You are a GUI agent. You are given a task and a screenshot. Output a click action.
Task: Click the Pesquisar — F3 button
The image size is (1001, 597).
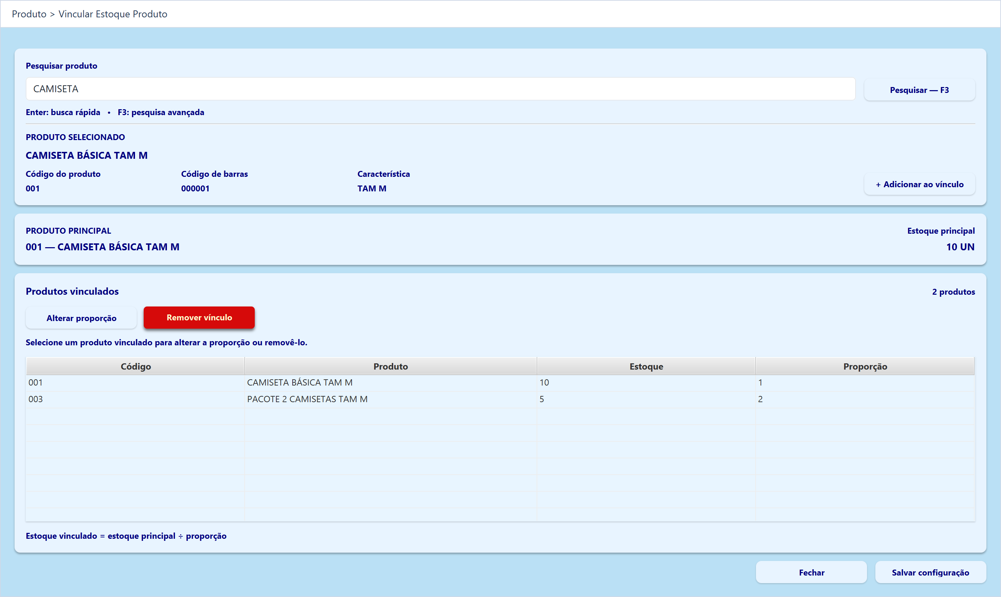coord(919,90)
